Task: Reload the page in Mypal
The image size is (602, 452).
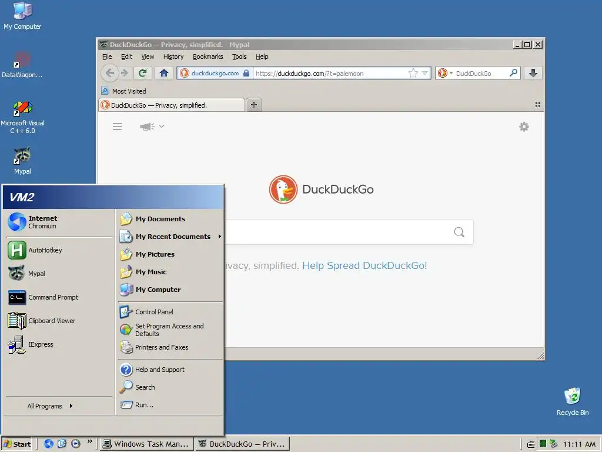Action: pyautogui.click(x=143, y=73)
